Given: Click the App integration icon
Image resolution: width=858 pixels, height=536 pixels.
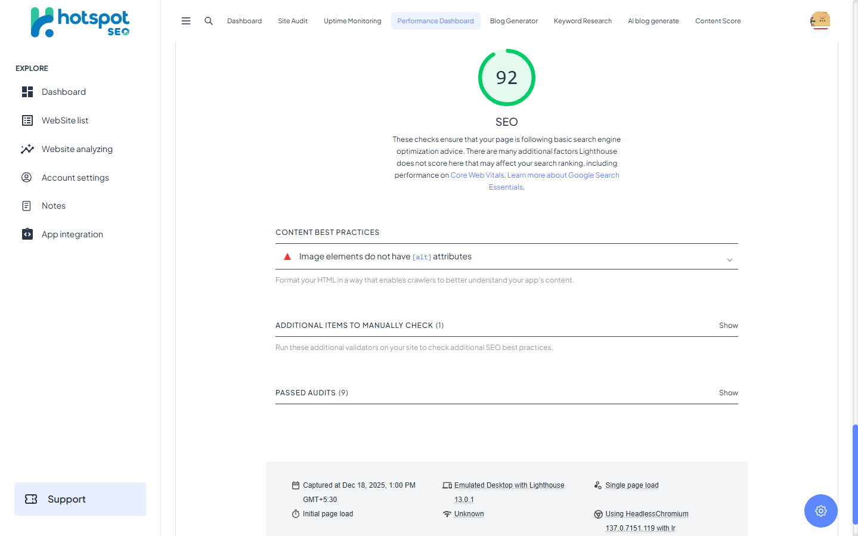Looking at the screenshot, I should pyautogui.click(x=27, y=234).
